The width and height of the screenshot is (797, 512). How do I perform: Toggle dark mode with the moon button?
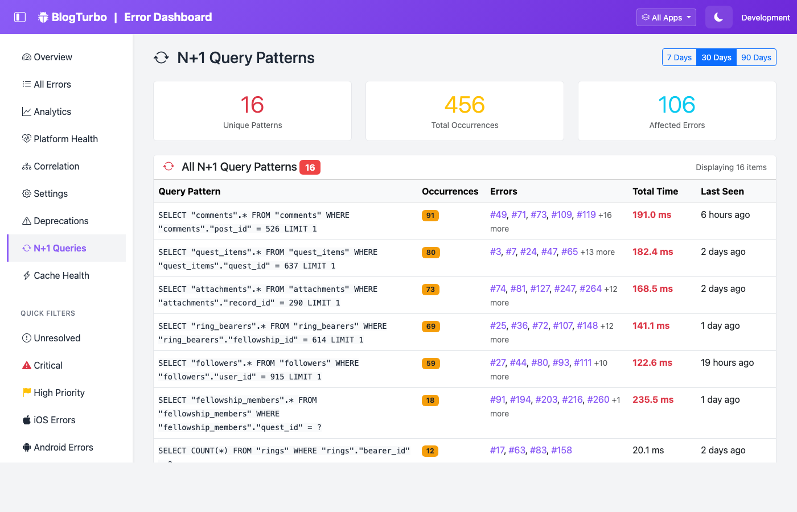click(x=718, y=17)
